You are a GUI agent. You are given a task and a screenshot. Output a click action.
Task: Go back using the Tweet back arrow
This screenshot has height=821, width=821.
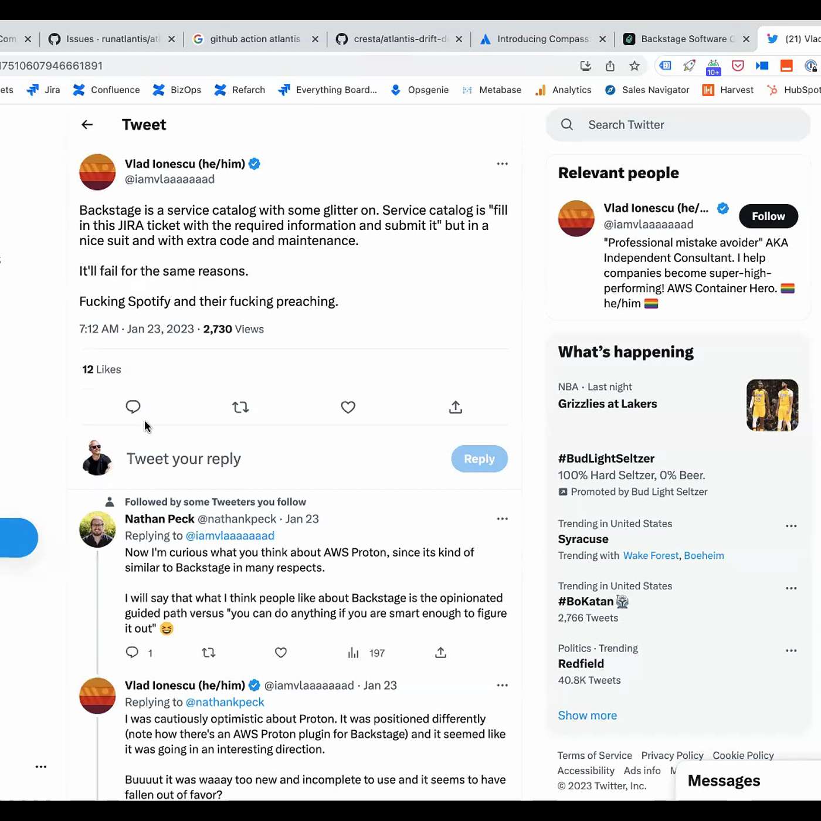87,124
